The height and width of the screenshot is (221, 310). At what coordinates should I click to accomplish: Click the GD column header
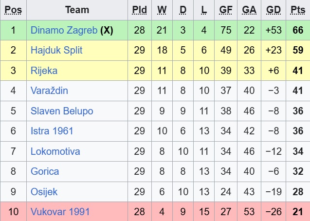pyautogui.click(x=274, y=10)
